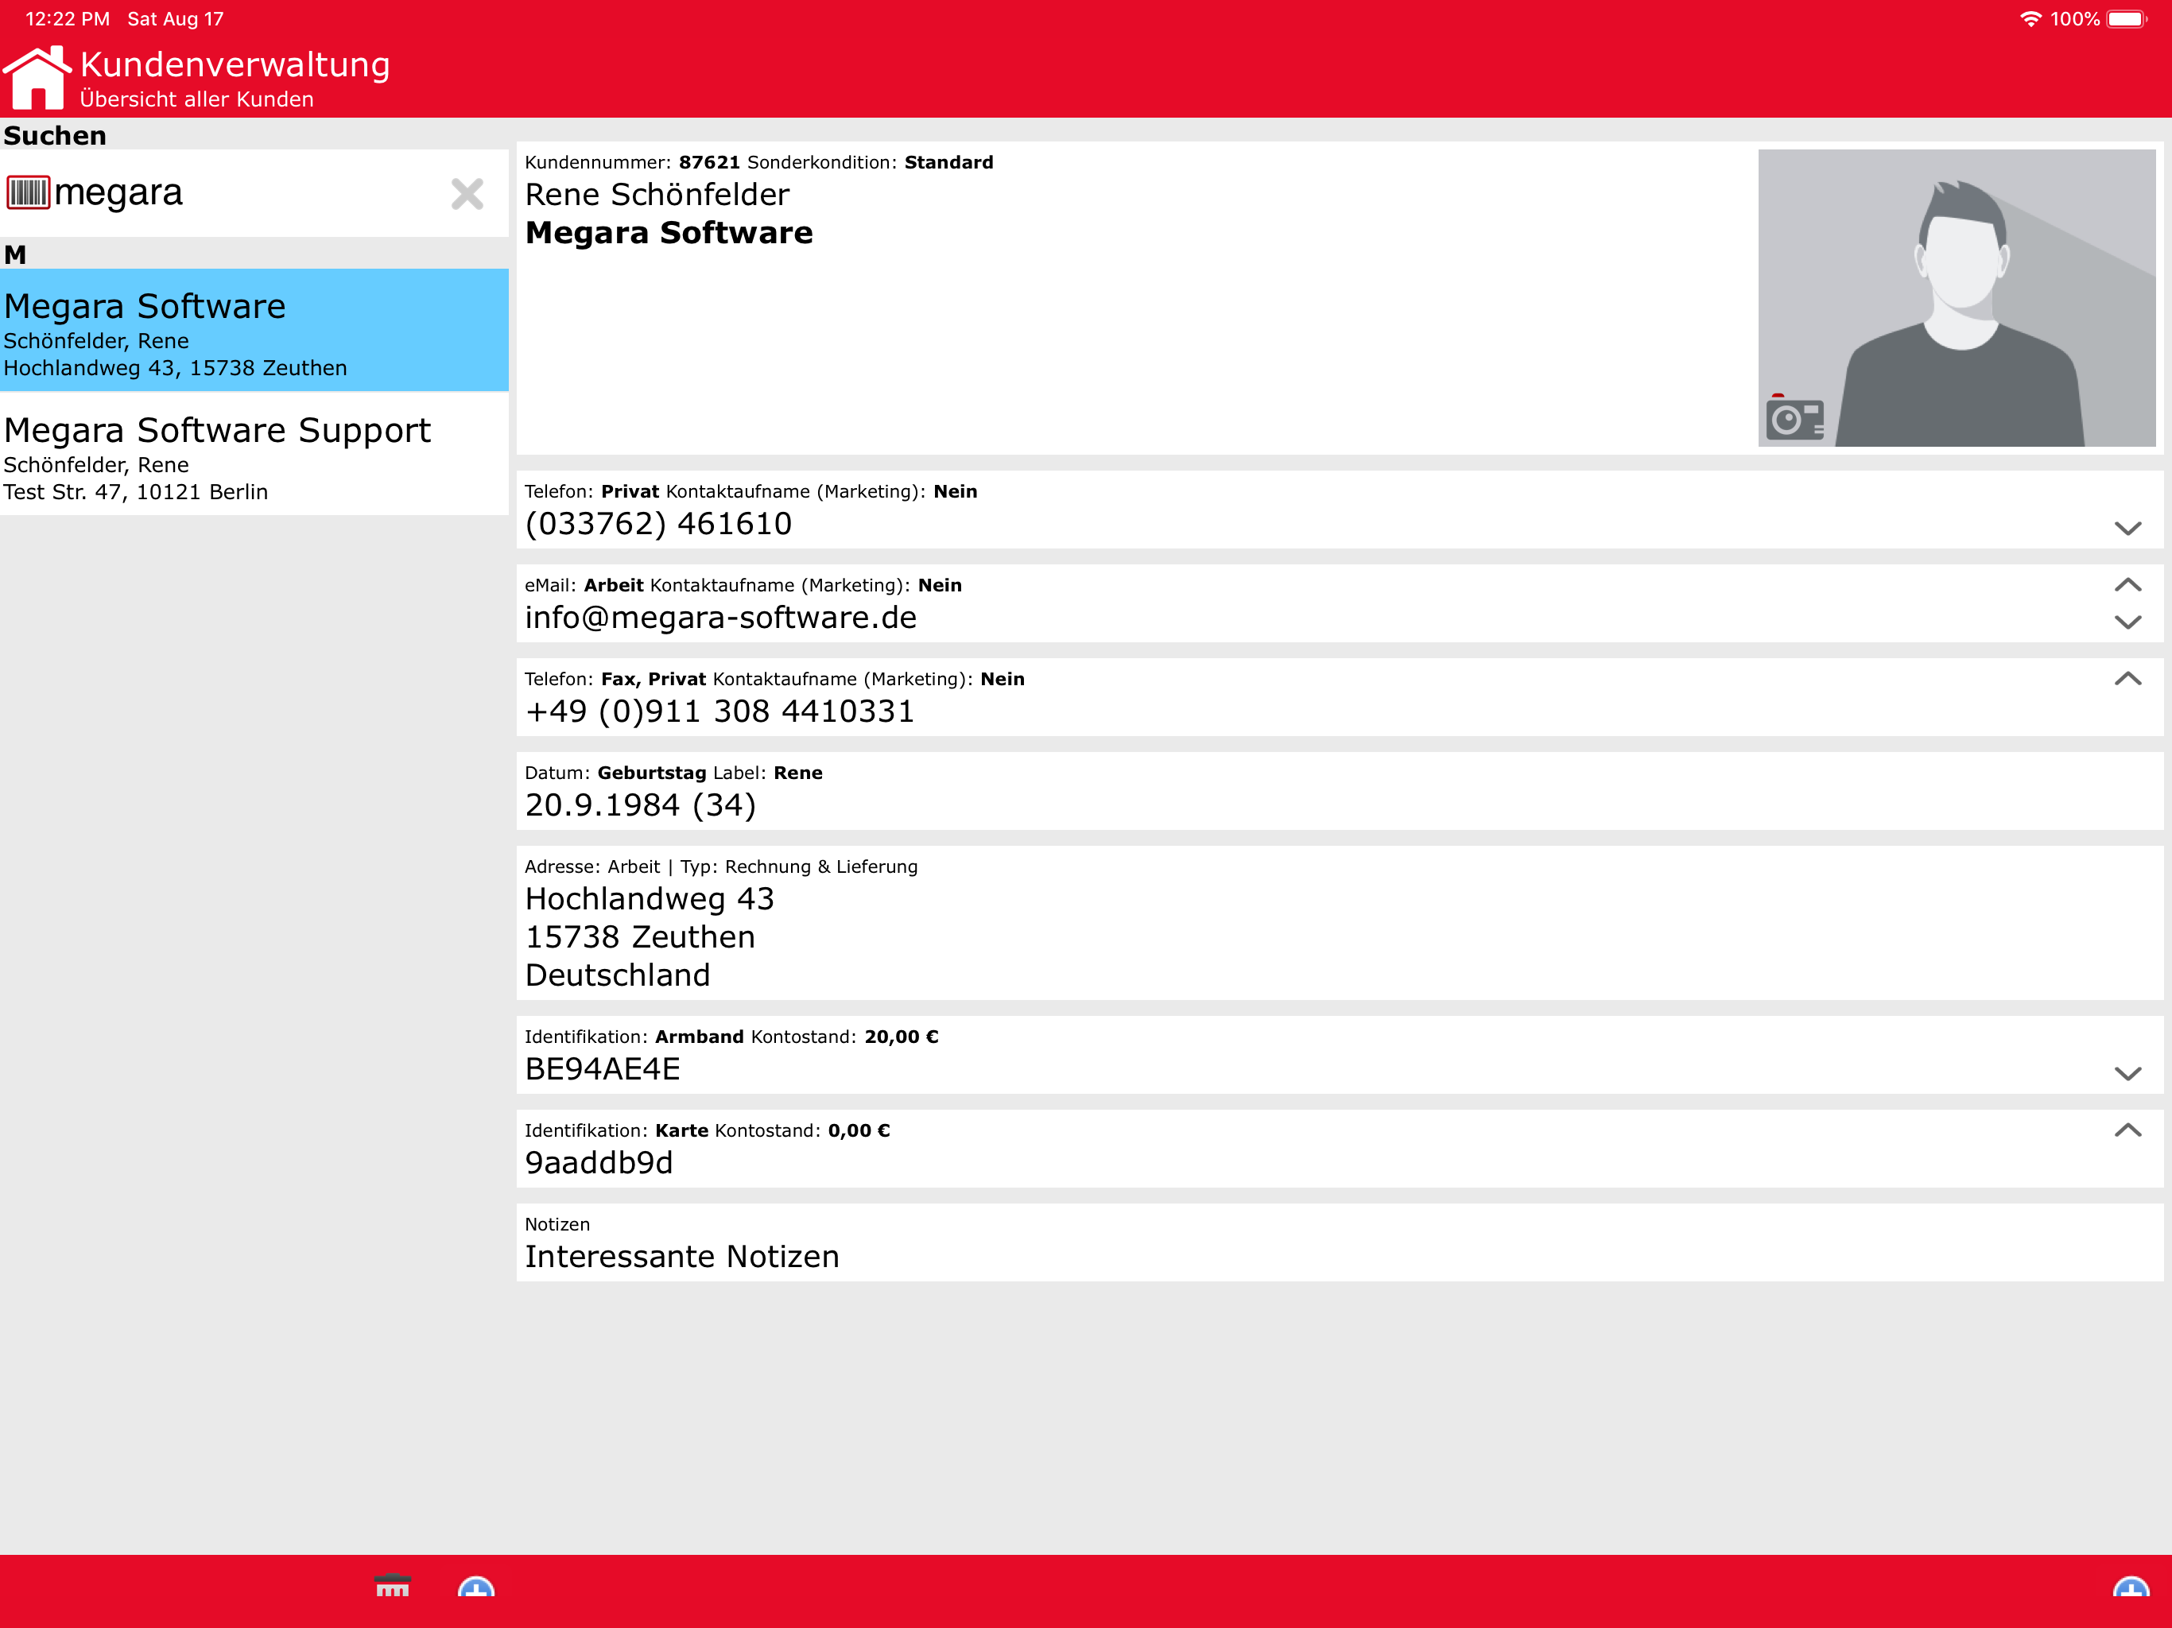Tap the plus icon at bottom right corner
The image size is (2172, 1628).
pyautogui.click(x=2131, y=1587)
